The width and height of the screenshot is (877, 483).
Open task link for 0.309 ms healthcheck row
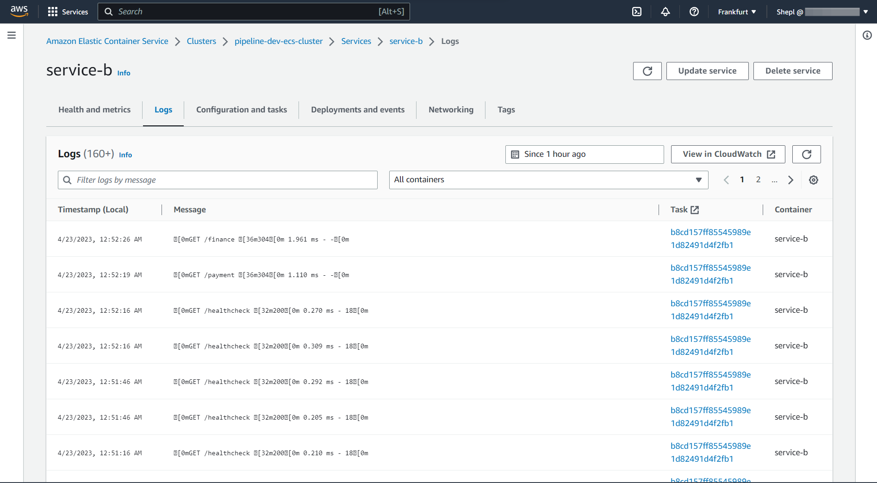711,346
